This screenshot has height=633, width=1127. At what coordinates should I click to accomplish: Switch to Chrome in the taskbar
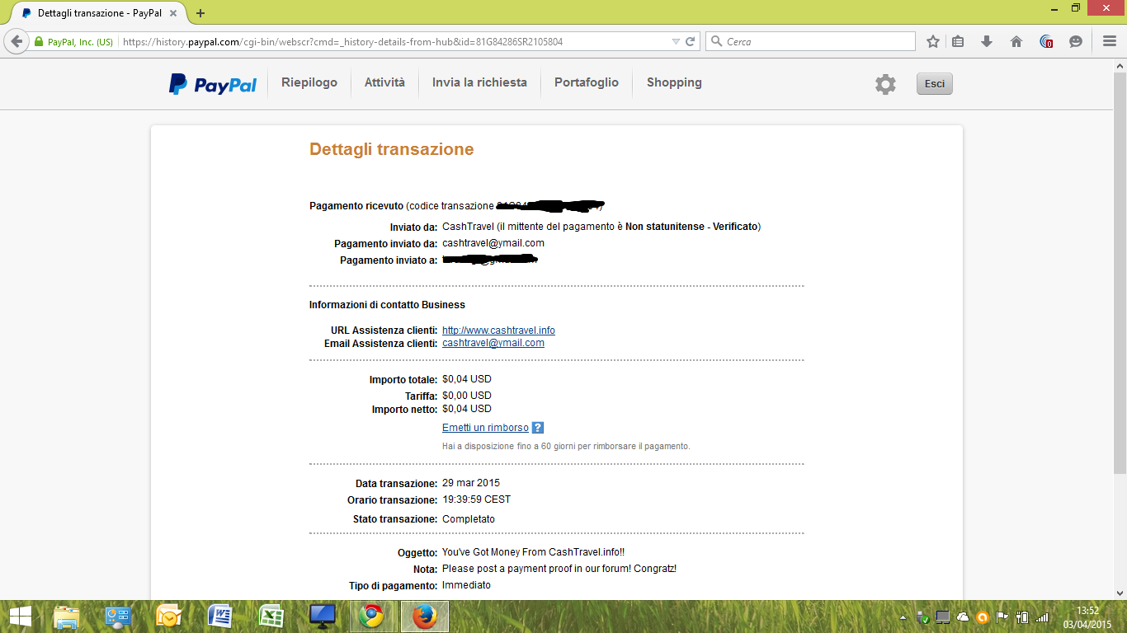point(373,617)
